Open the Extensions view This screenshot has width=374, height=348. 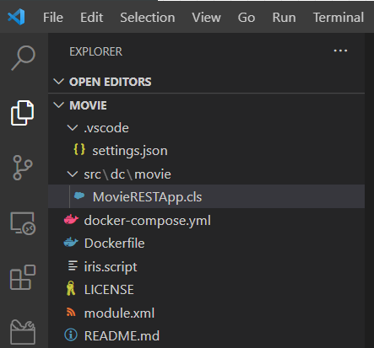[x=23, y=277]
